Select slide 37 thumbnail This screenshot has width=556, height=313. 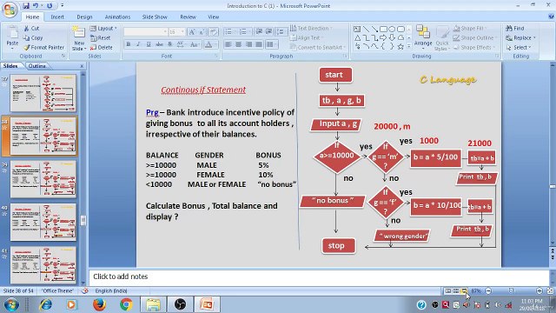click(x=43, y=93)
